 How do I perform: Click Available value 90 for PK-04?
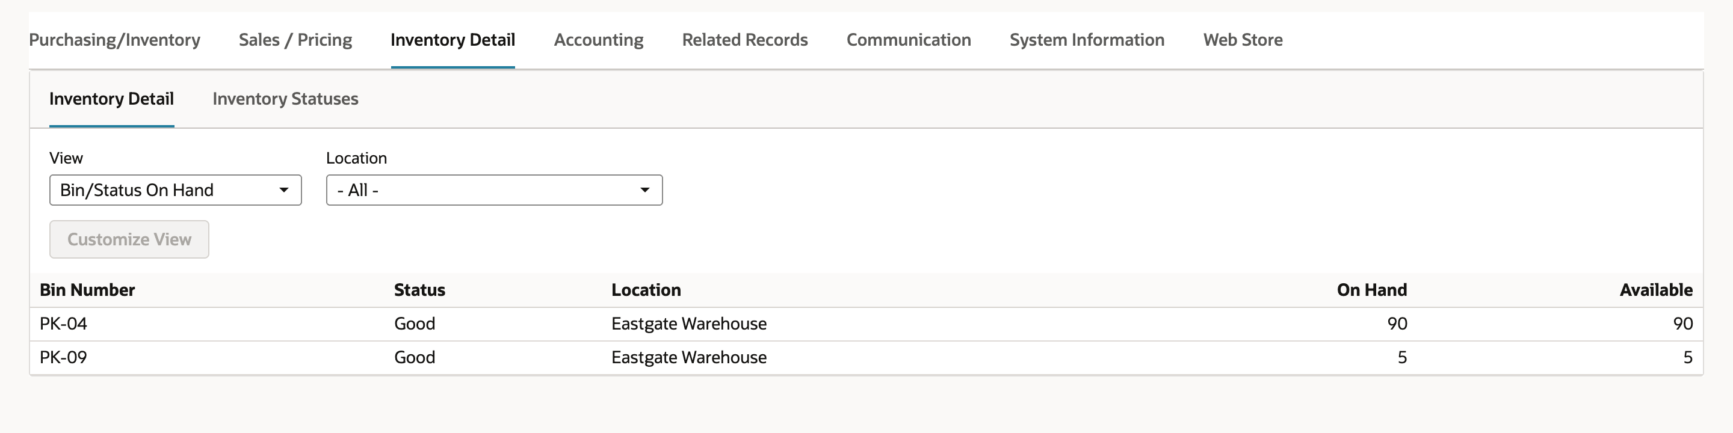tap(1683, 324)
